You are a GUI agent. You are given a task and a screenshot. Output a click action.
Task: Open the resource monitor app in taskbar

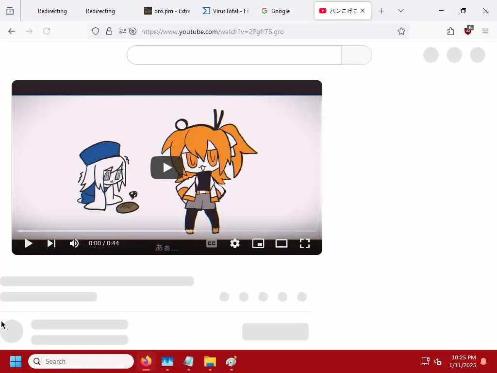[x=167, y=361]
